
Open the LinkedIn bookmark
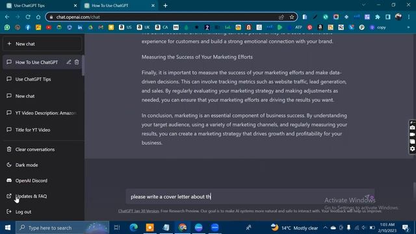[x=80, y=27]
